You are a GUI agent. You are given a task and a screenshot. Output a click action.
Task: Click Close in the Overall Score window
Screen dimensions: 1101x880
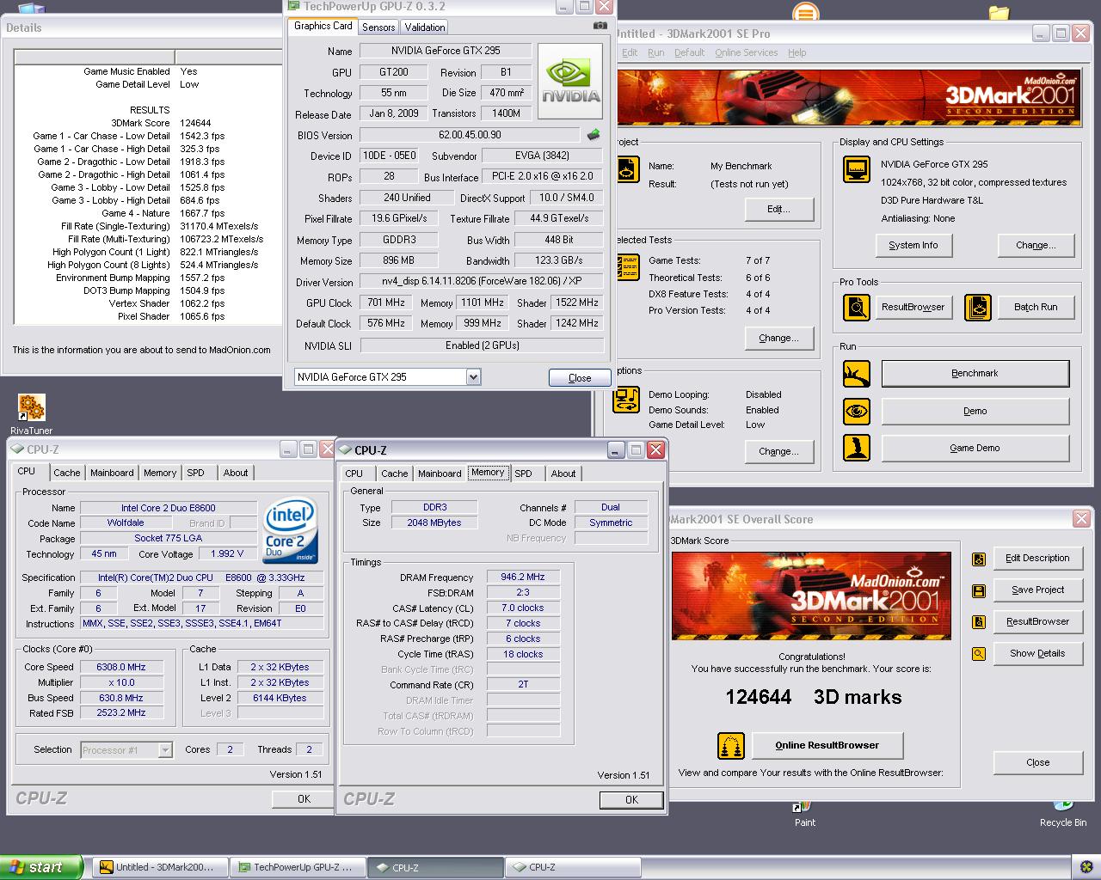pyautogui.click(x=1037, y=763)
